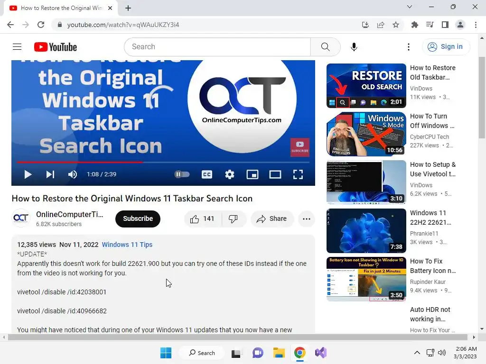Click the VinDows channel under Restore Old Taskbar
Viewport: 486px width, 364px height.
coord(421,89)
